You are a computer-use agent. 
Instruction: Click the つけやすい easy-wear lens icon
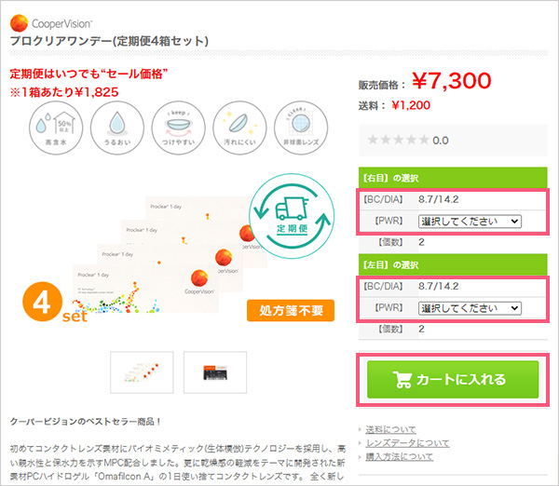(179, 128)
